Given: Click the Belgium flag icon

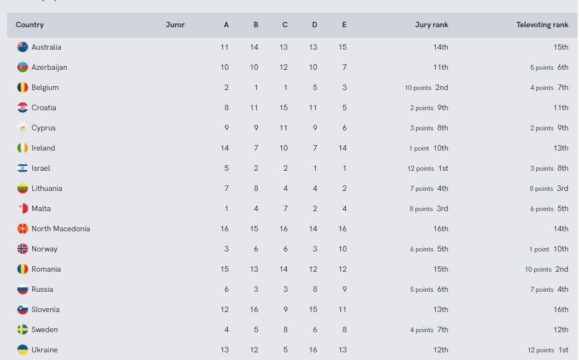Looking at the screenshot, I should (x=22, y=87).
